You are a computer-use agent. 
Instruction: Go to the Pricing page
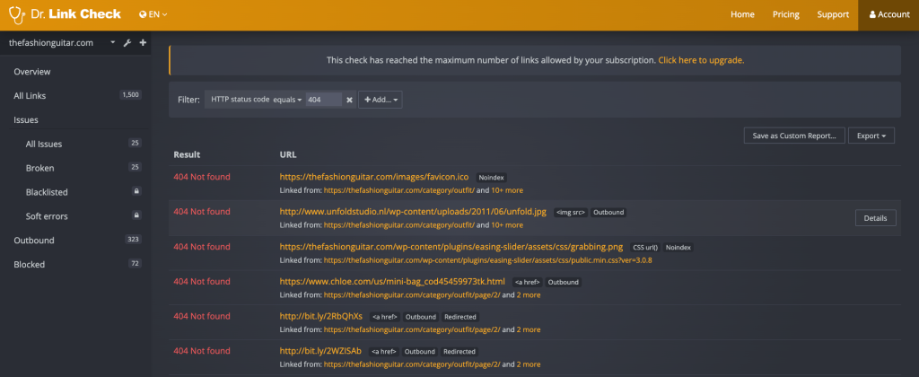pos(785,14)
